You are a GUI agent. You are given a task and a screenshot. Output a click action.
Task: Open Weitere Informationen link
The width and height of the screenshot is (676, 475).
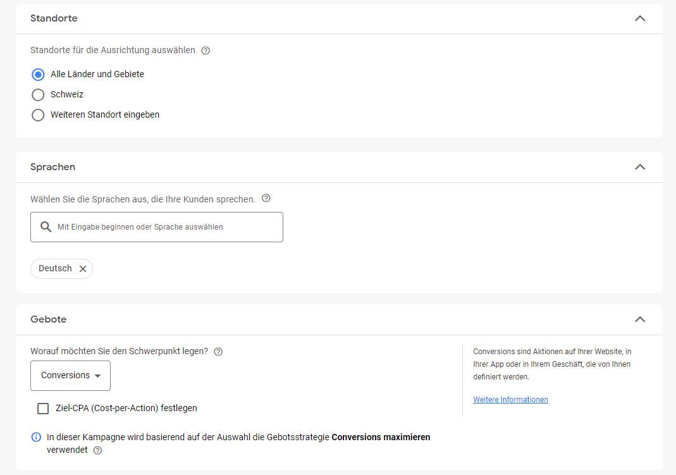pyautogui.click(x=510, y=400)
